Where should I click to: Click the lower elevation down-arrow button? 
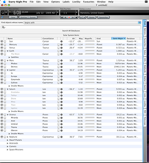[81, 17]
